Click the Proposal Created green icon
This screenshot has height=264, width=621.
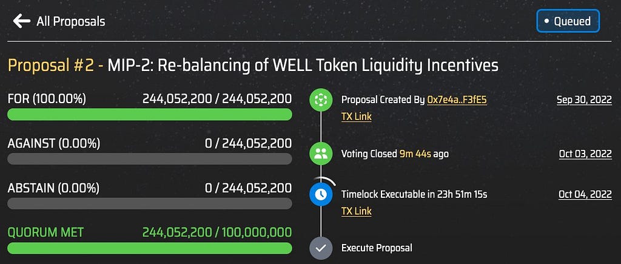click(321, 100)
